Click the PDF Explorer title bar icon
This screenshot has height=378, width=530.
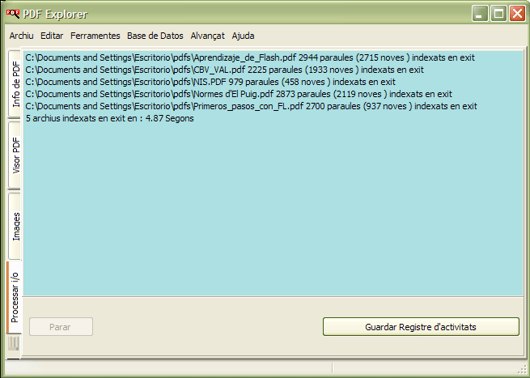(13, 14)
